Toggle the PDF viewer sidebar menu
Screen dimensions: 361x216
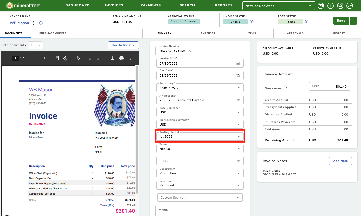(x=9, y=58)
